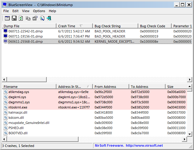The image size is (194, 150).
Task: Open the http://www.nirsoft.net link
Action: click(144, 145)
